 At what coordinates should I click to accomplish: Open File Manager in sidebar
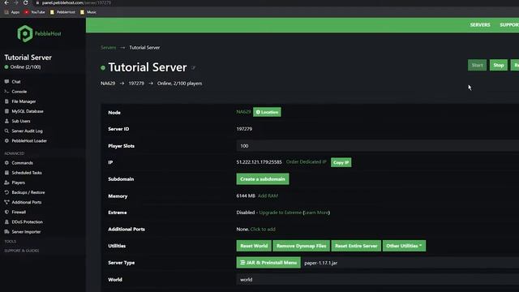(x=24, y=101)
